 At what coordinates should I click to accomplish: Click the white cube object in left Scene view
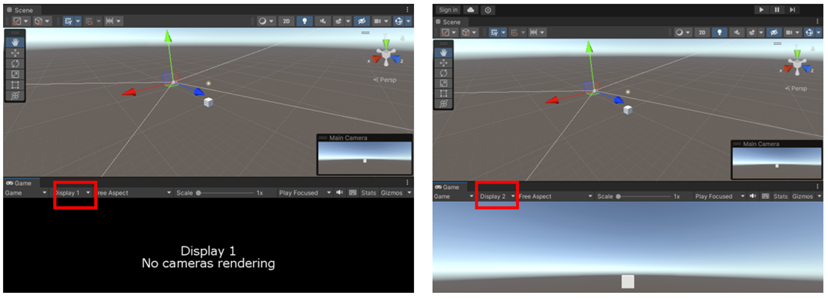click(x=209, y=102)
